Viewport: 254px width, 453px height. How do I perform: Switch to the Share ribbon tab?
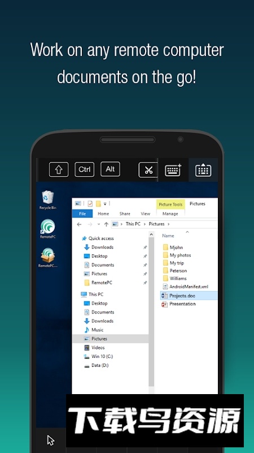coord(125,213)
